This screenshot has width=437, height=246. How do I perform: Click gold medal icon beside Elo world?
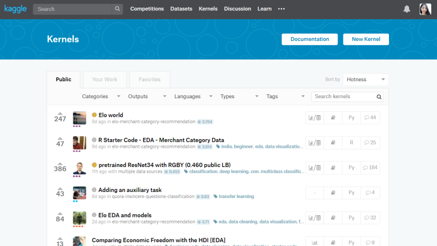coord(94,115)
